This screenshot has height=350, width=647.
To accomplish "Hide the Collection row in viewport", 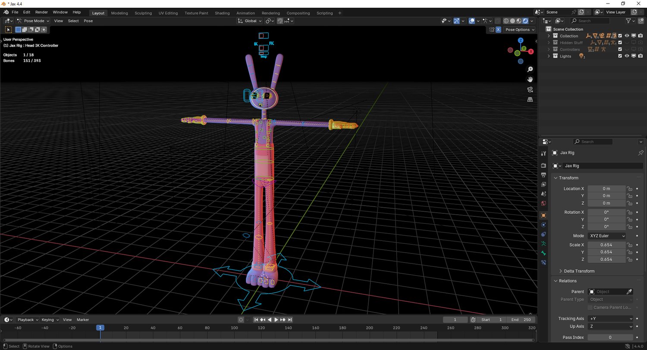I will pyautogui.click(x=627, y=36).
